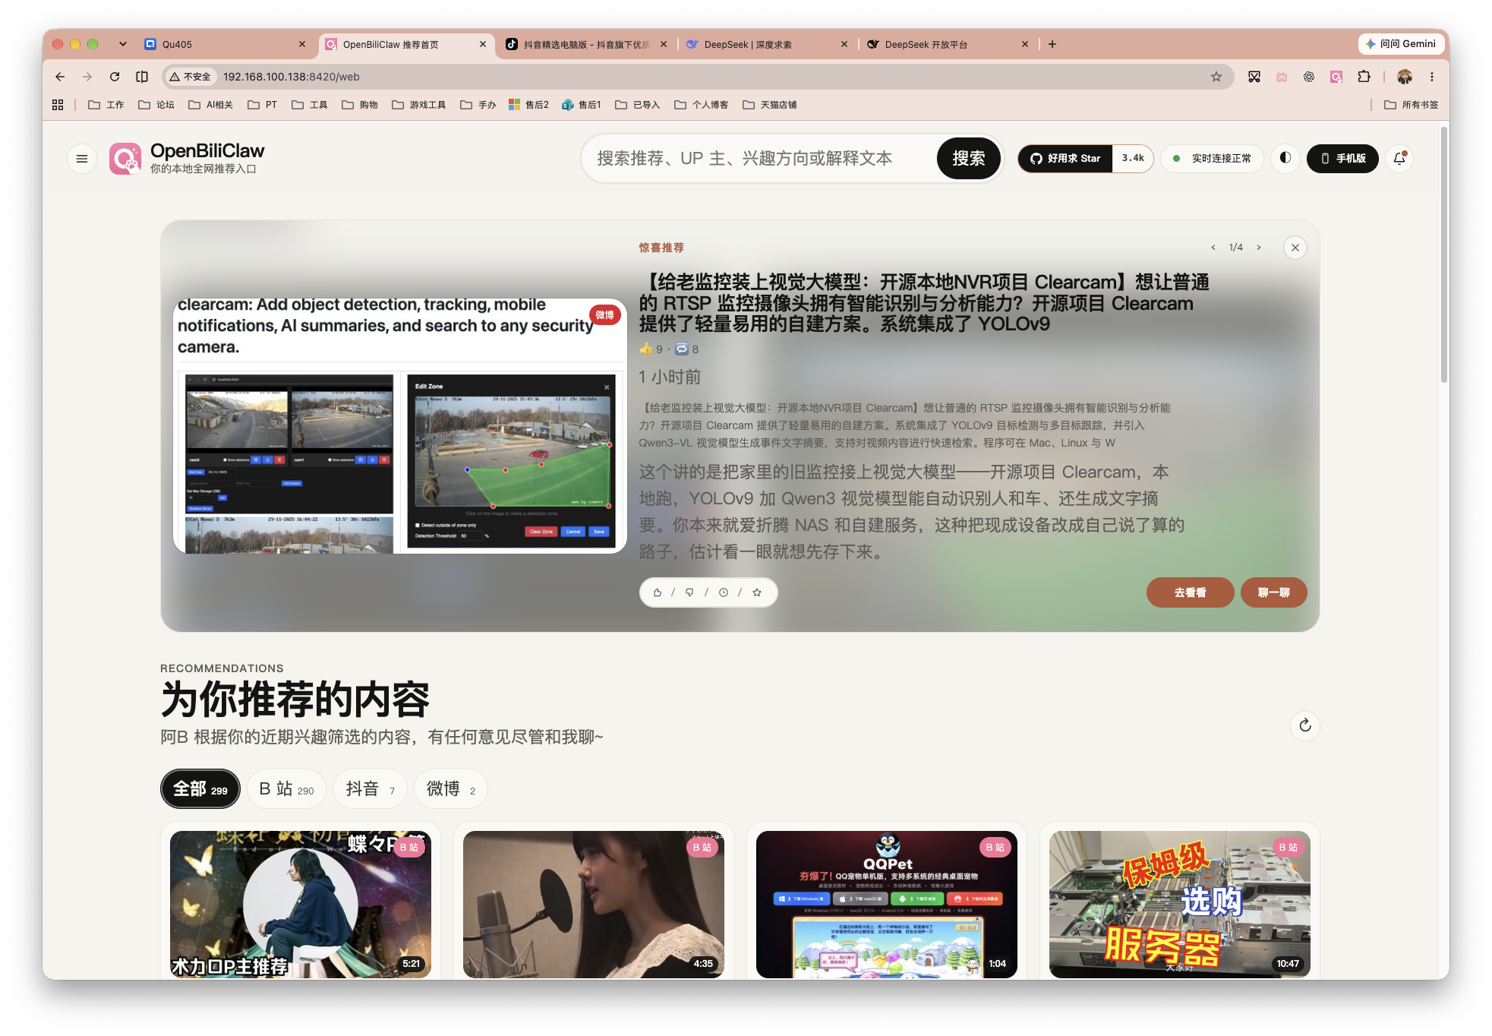Favorite the featured recommendation with star icon
Image resolution: width=1492 pixels, height=1036 pixels.
point(757,592)
